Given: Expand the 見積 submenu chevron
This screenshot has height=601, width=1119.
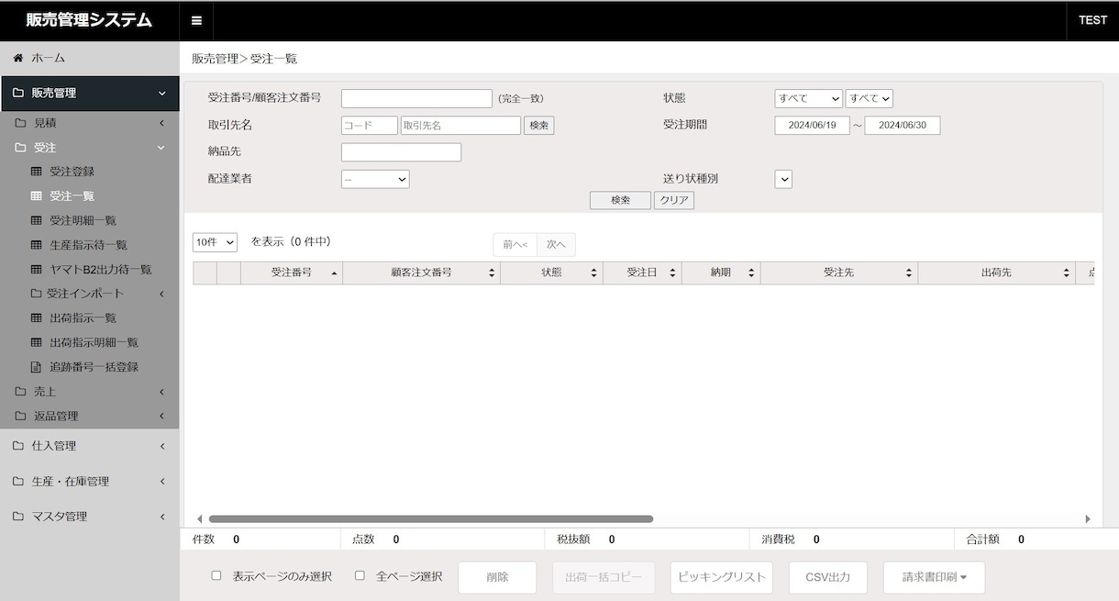Looking at the screenshot, I should click(x=162, y=123).
